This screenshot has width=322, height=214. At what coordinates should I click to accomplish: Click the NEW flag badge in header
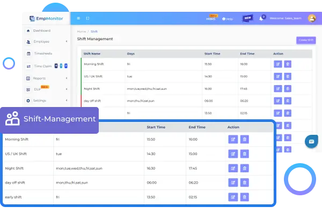[247, 18]
